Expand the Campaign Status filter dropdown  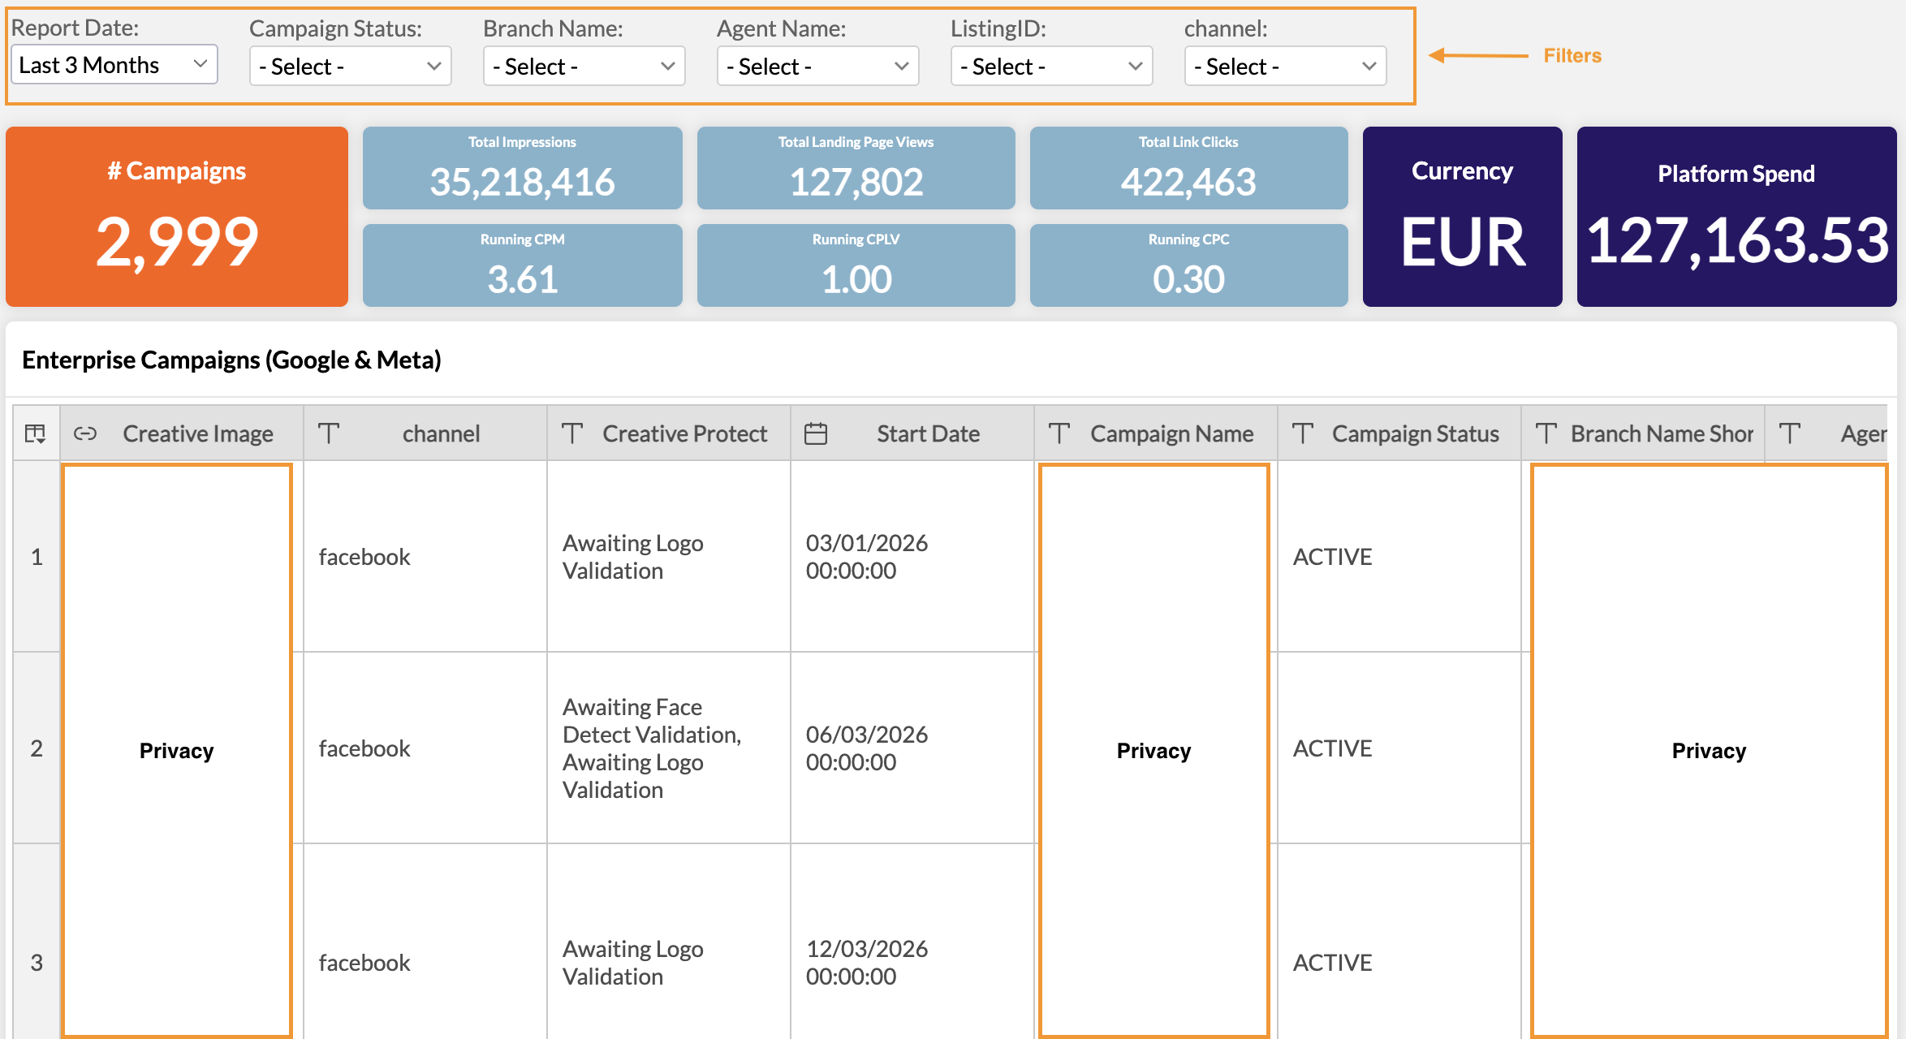(350, 67)
